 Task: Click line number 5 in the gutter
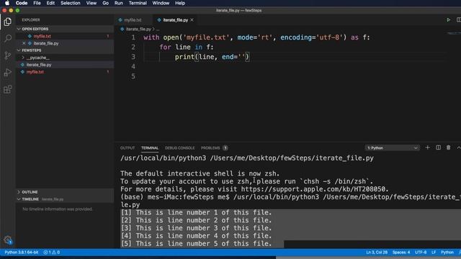pos(133,76)
